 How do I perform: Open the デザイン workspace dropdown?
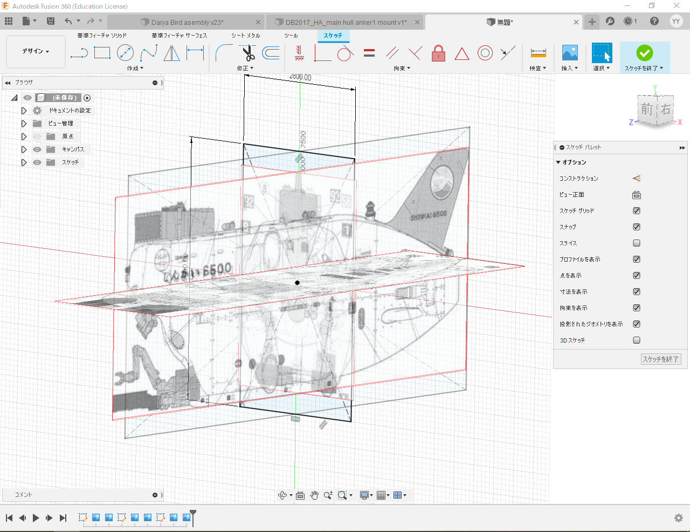36,51
